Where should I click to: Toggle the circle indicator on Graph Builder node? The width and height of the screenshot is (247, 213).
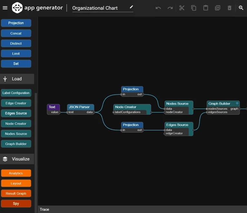[237, 103]
